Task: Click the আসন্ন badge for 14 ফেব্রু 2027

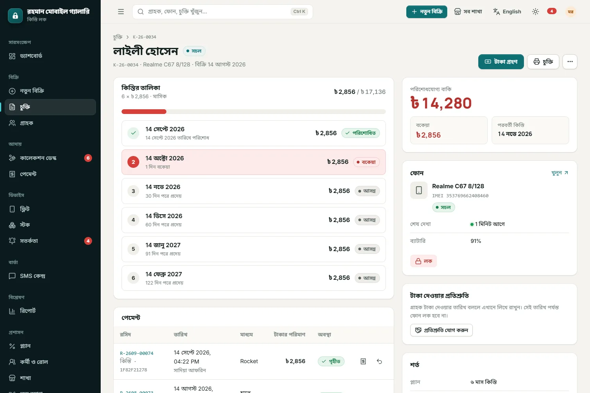Action: pyautogui.click(x=367, y=278)
